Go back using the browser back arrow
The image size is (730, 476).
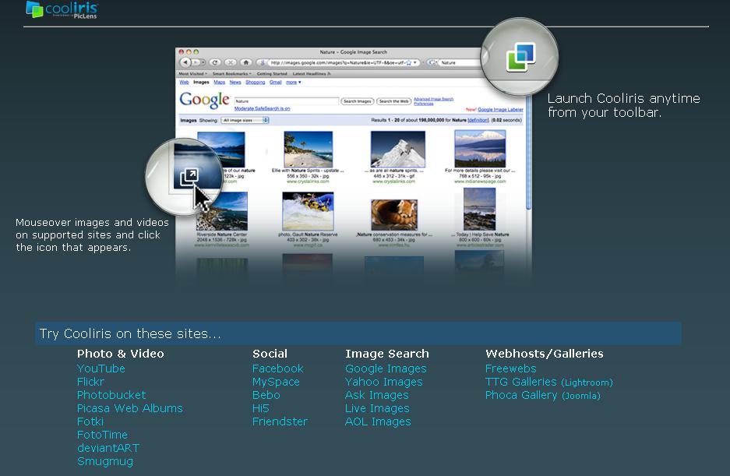coord(185,62)
